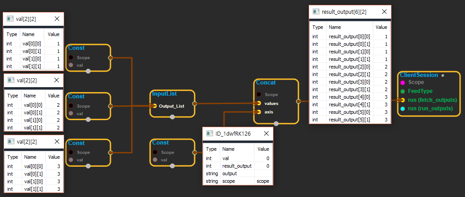Click the run (fetch_outputs) input port
Image resolution: width=465 pixels, height=197 pixels.
tap(402, 100)
